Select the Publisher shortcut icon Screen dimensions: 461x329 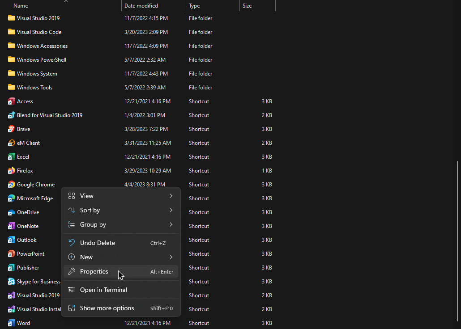click(12, 267)
